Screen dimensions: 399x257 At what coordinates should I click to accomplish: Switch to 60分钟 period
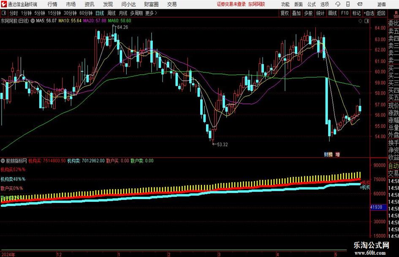click(86, 13)
